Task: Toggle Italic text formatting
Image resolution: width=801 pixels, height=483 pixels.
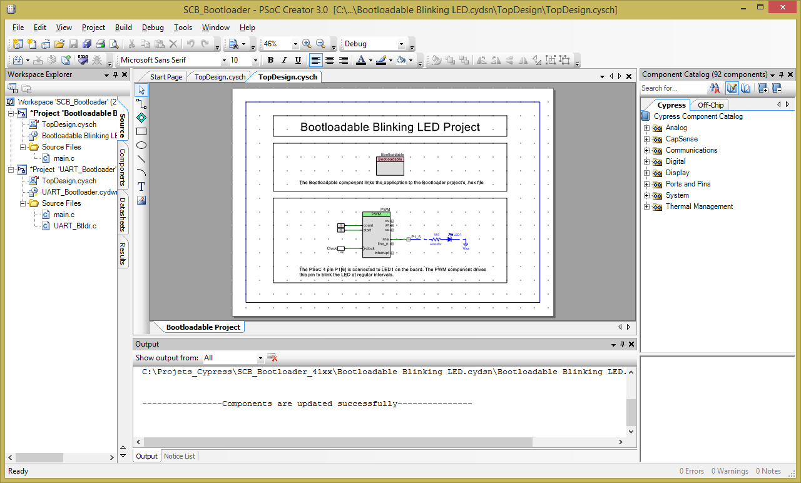Action: click(x=284, y=60)
